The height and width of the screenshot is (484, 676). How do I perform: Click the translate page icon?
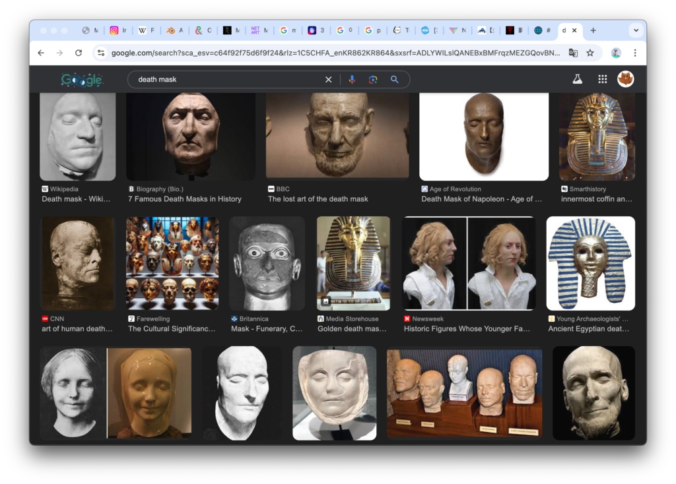click(x=573, y=53)
